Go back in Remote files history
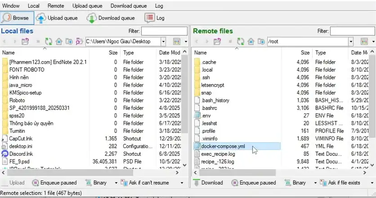 (x=197, y=41)
